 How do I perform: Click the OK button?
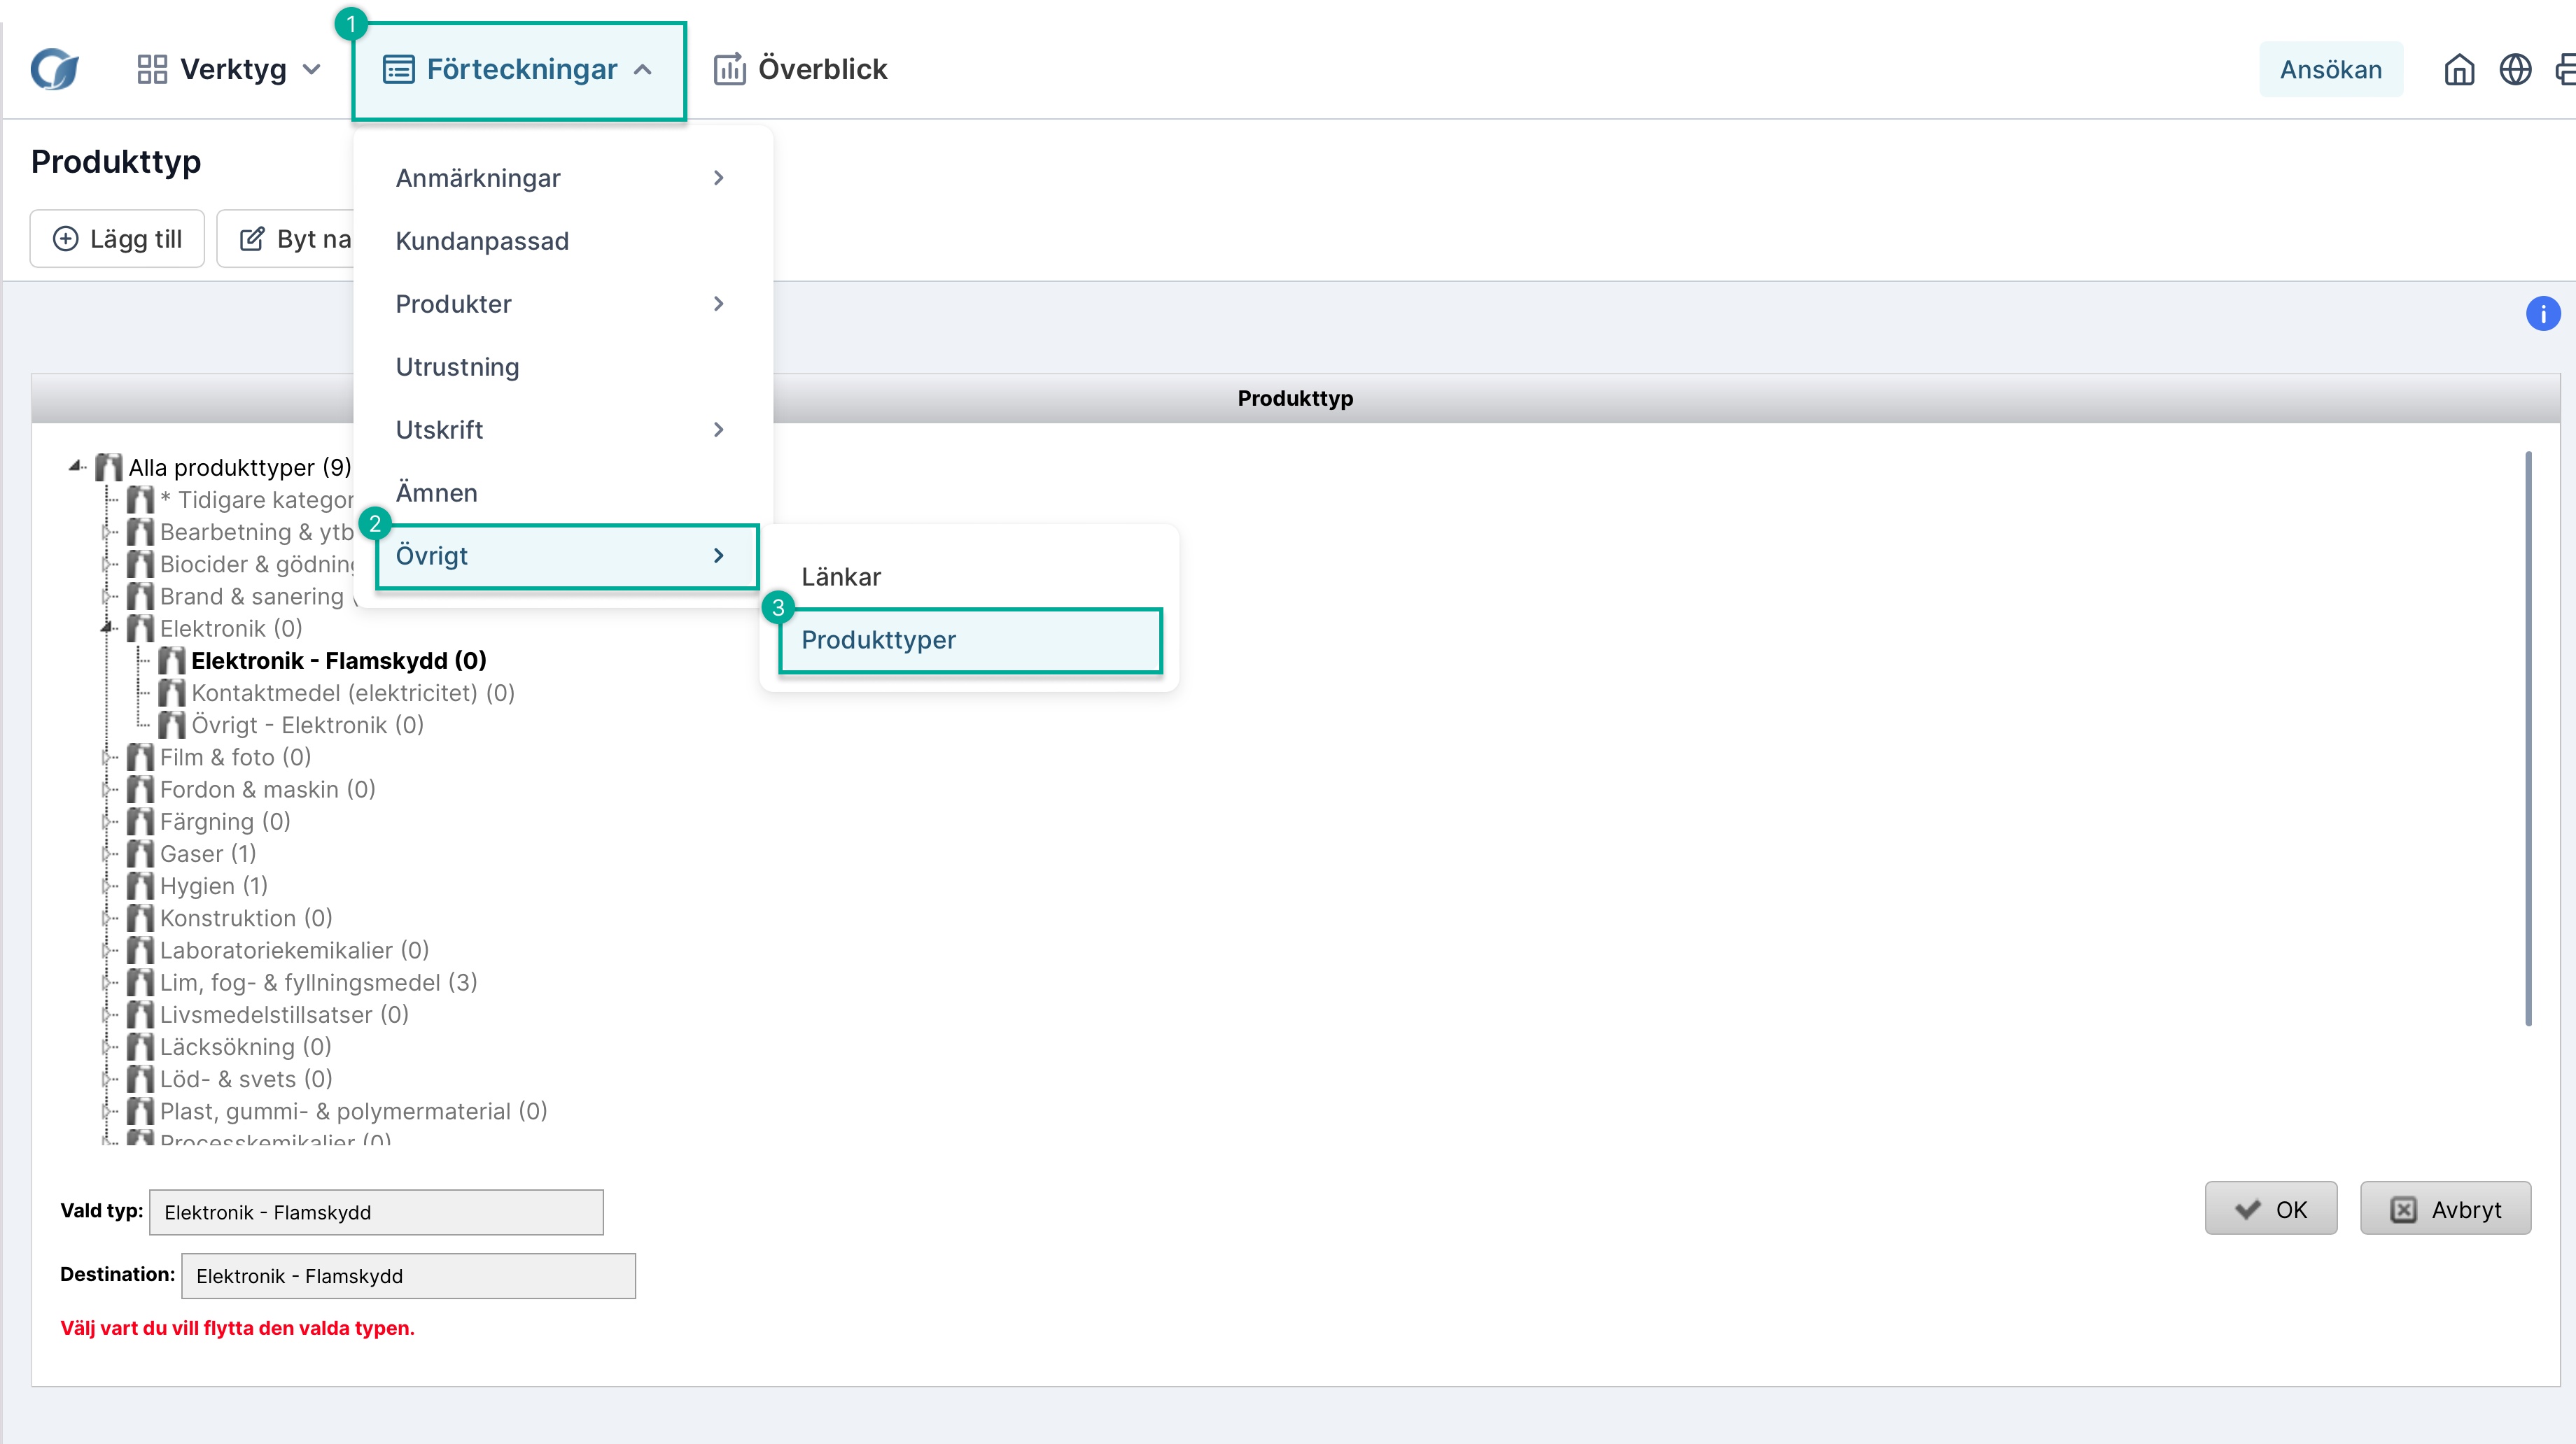click(2270, 1209)
